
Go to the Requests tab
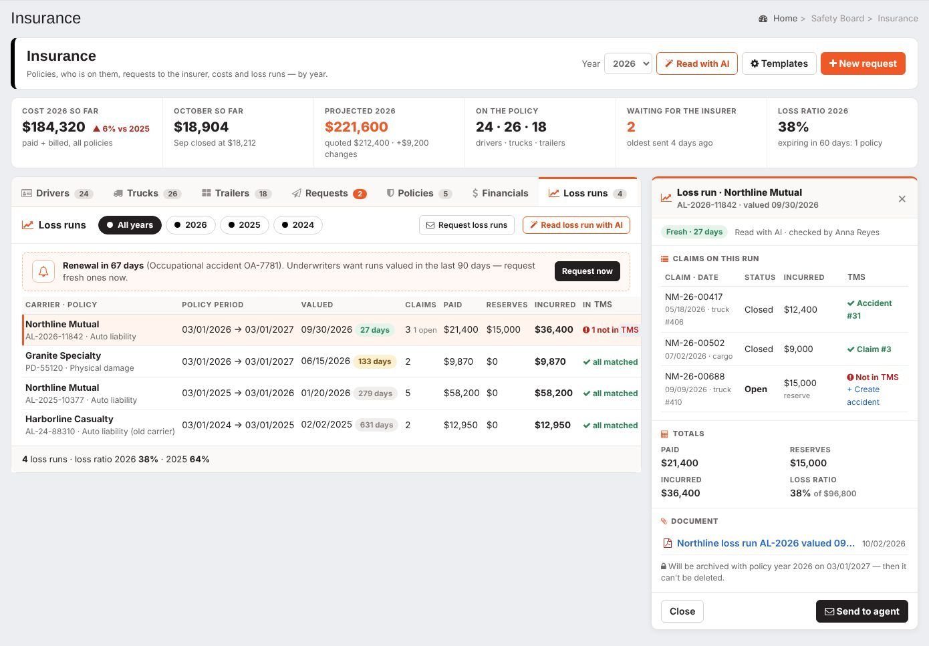pos(329,193)
